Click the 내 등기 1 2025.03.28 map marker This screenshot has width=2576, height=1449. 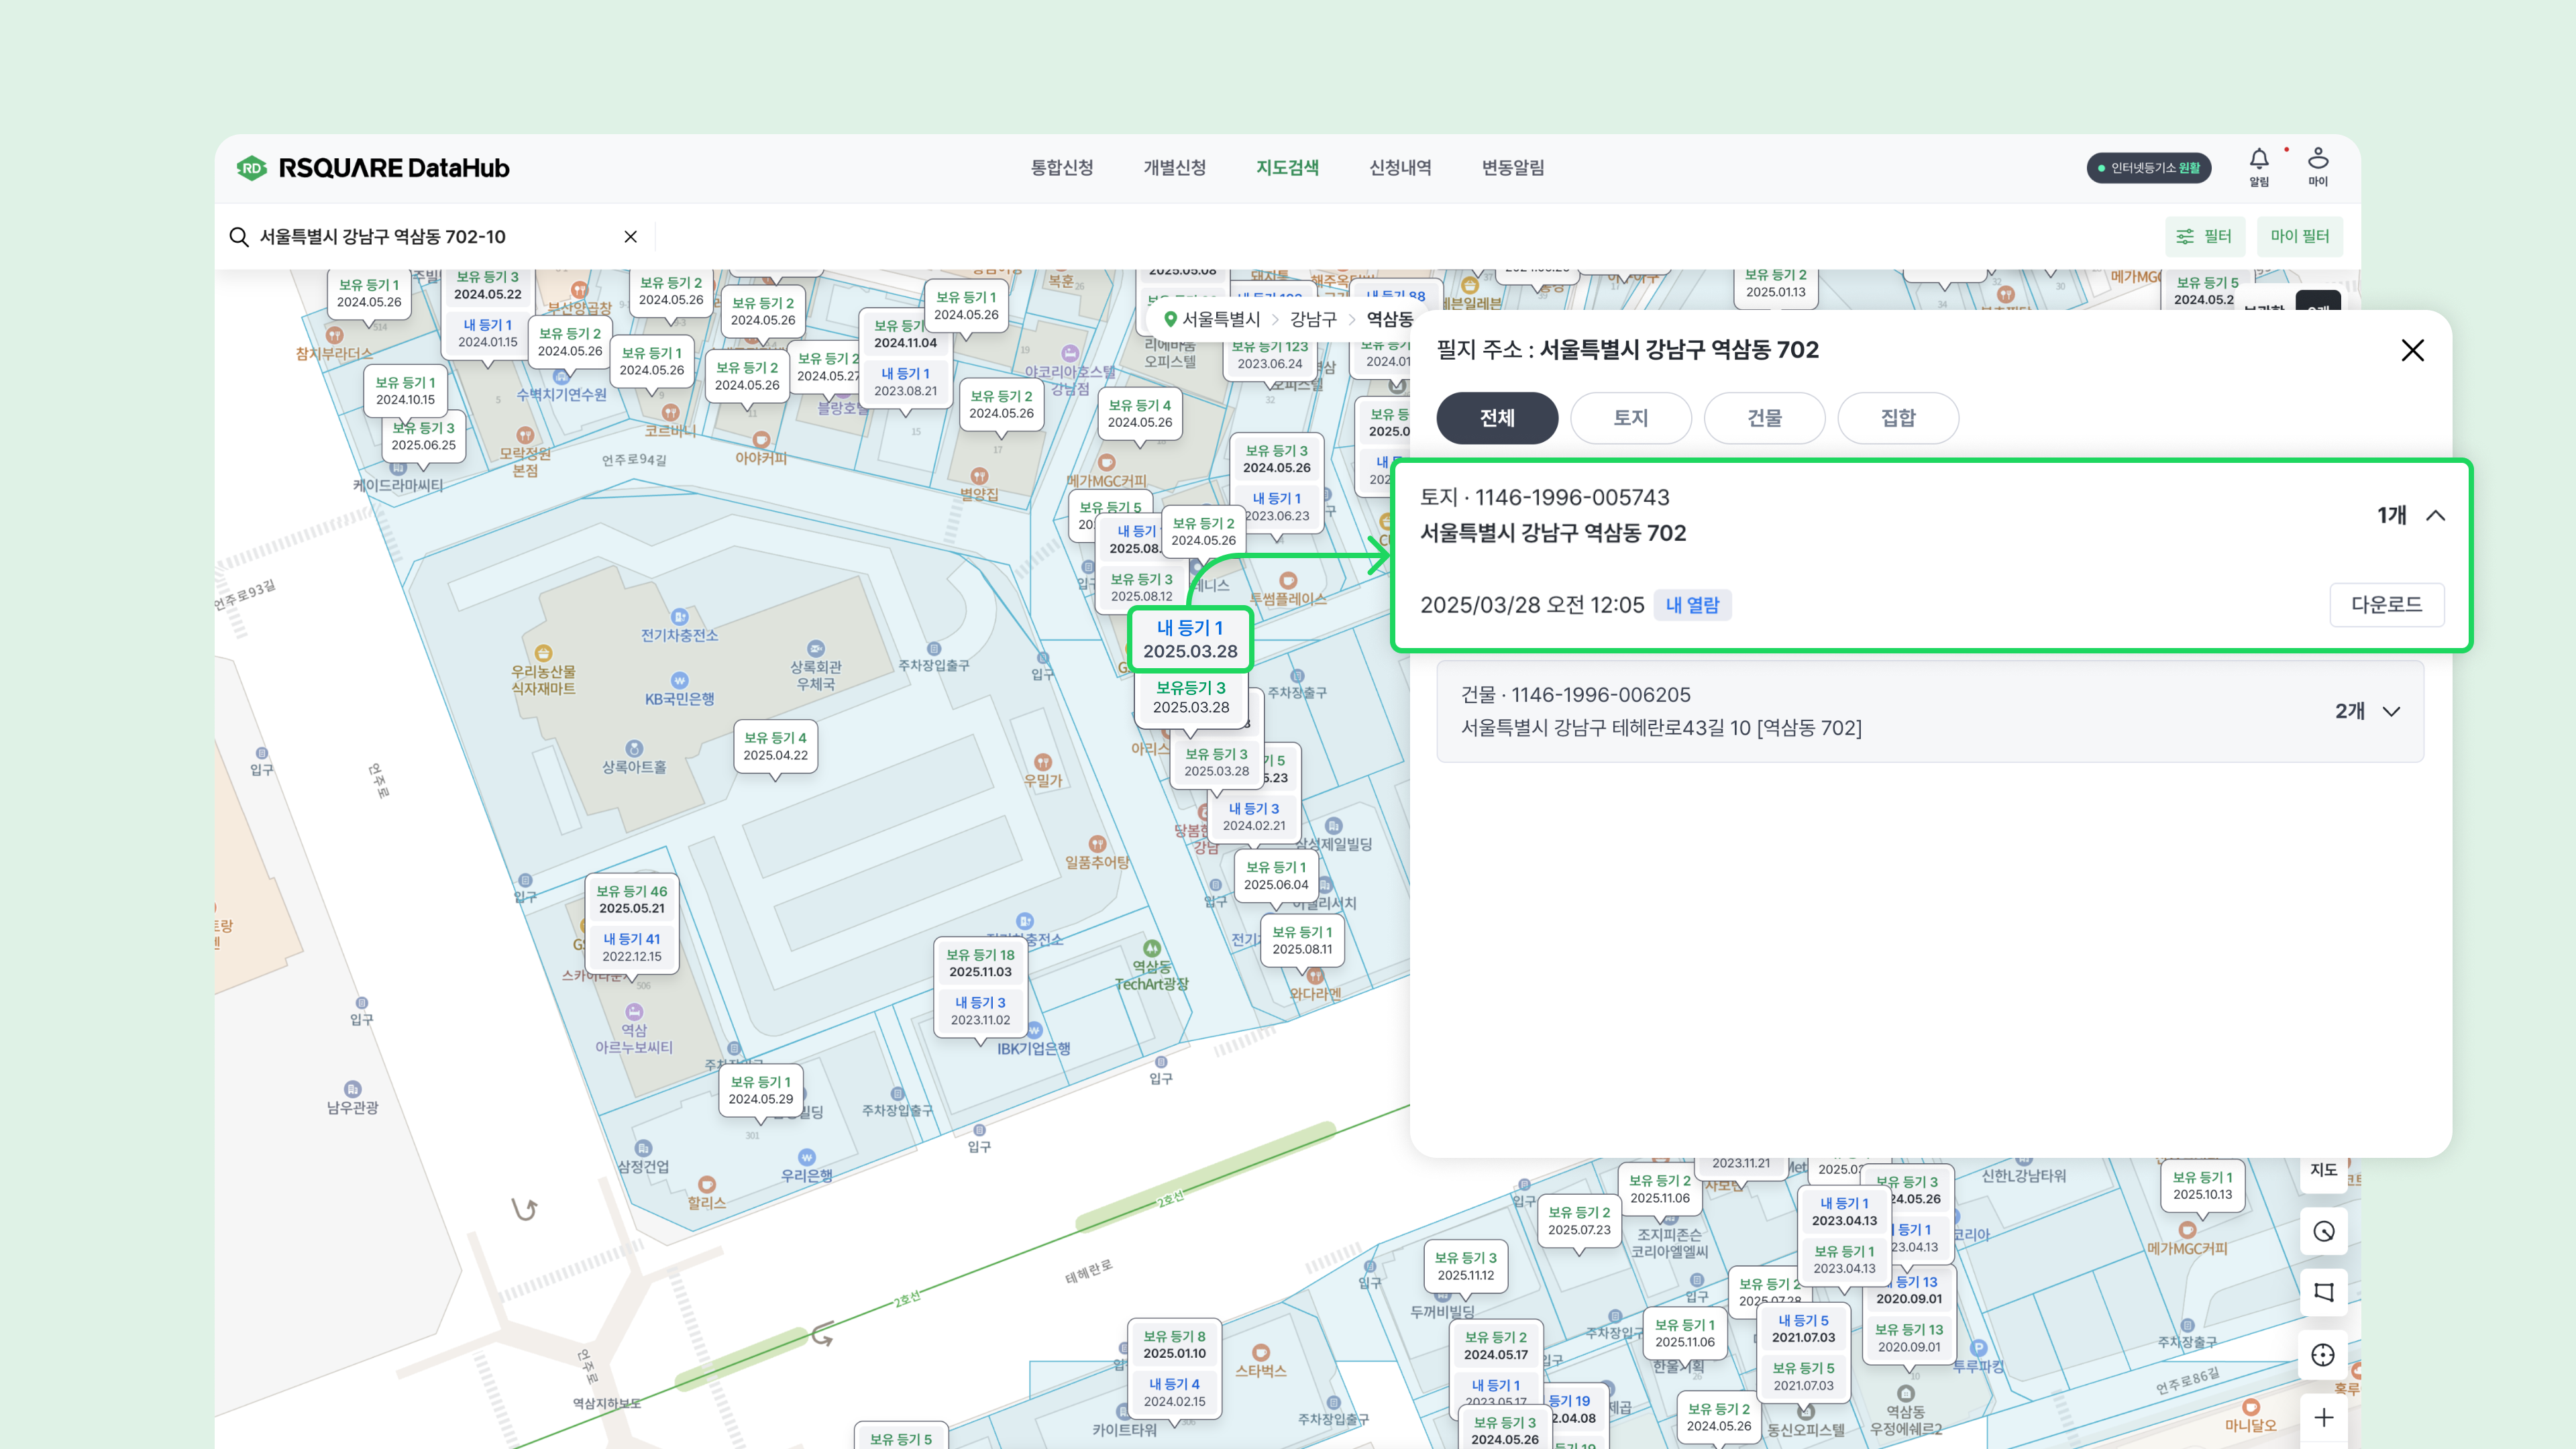(x=1190, y=639)
